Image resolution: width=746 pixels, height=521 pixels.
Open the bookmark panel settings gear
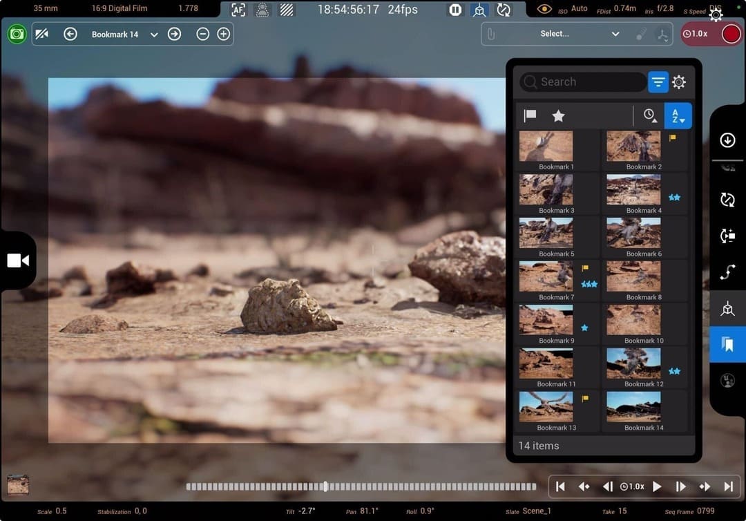(x=679, y=82)
